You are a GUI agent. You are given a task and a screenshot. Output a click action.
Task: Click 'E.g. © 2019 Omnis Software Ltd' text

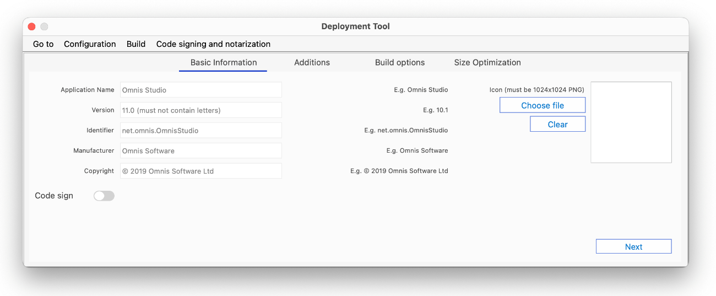pos(399,171)
